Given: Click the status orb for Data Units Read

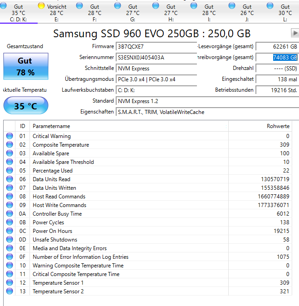Looking at the screenshot, I should click(10, 179).
